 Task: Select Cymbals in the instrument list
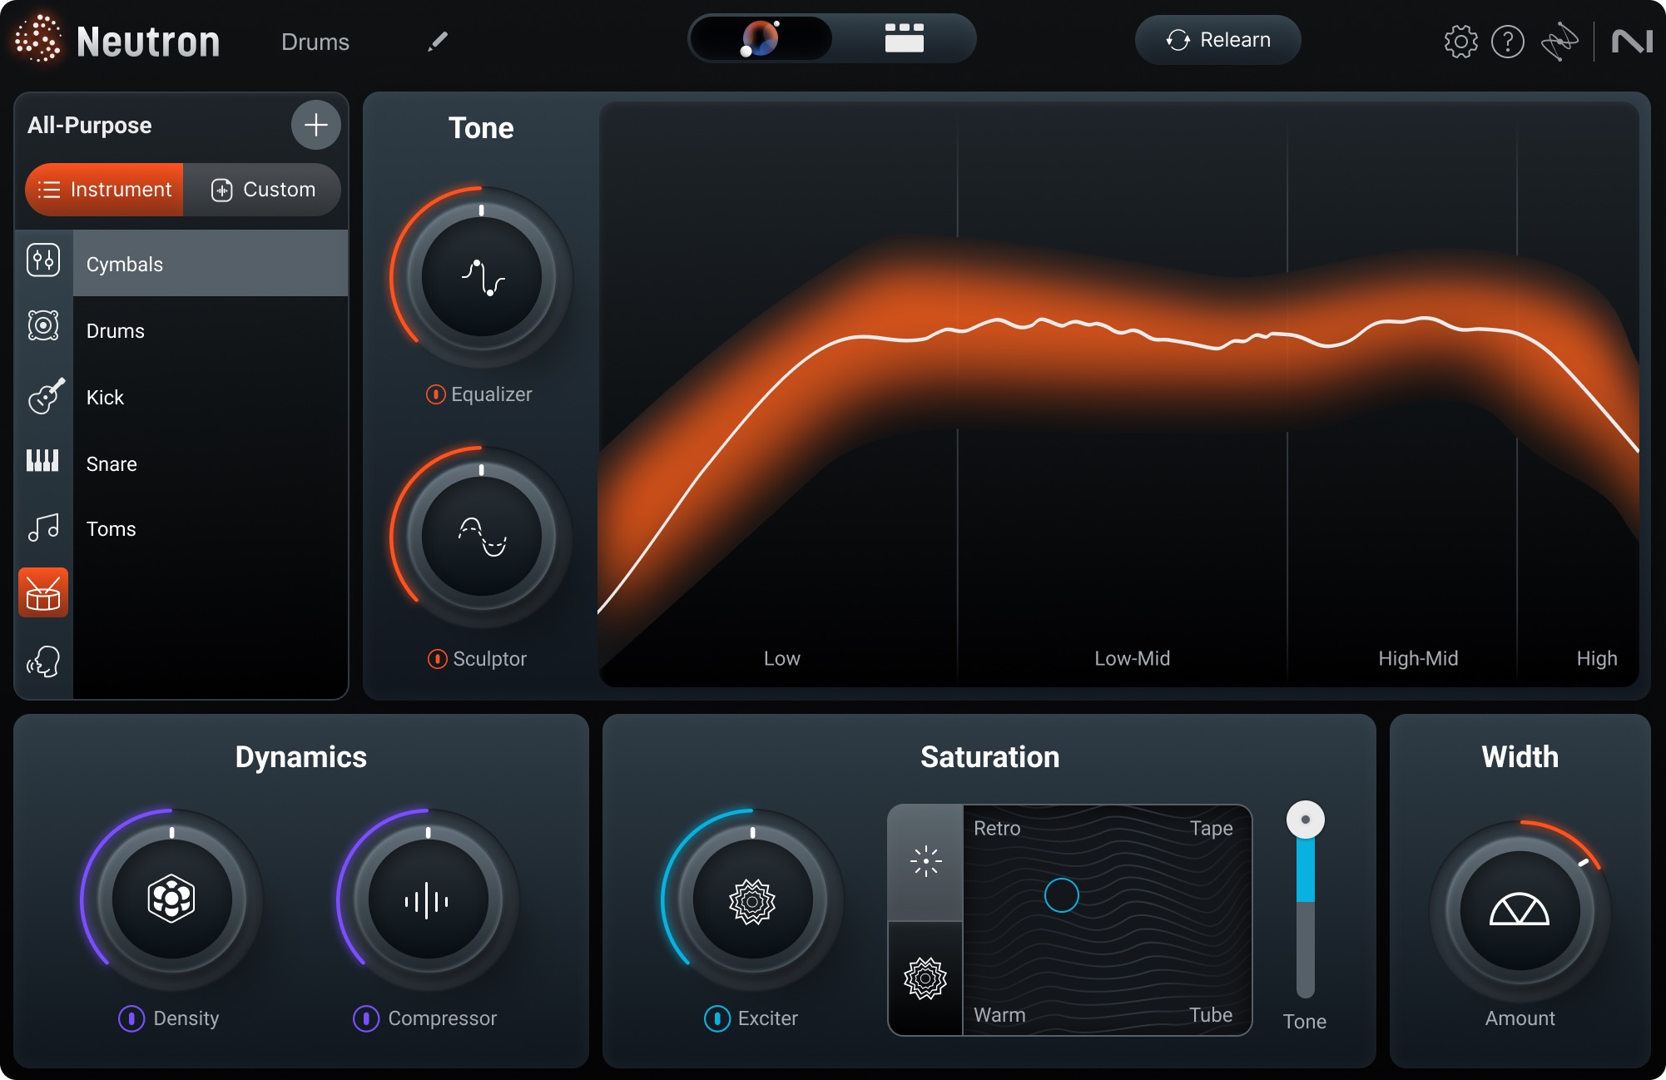211,264
